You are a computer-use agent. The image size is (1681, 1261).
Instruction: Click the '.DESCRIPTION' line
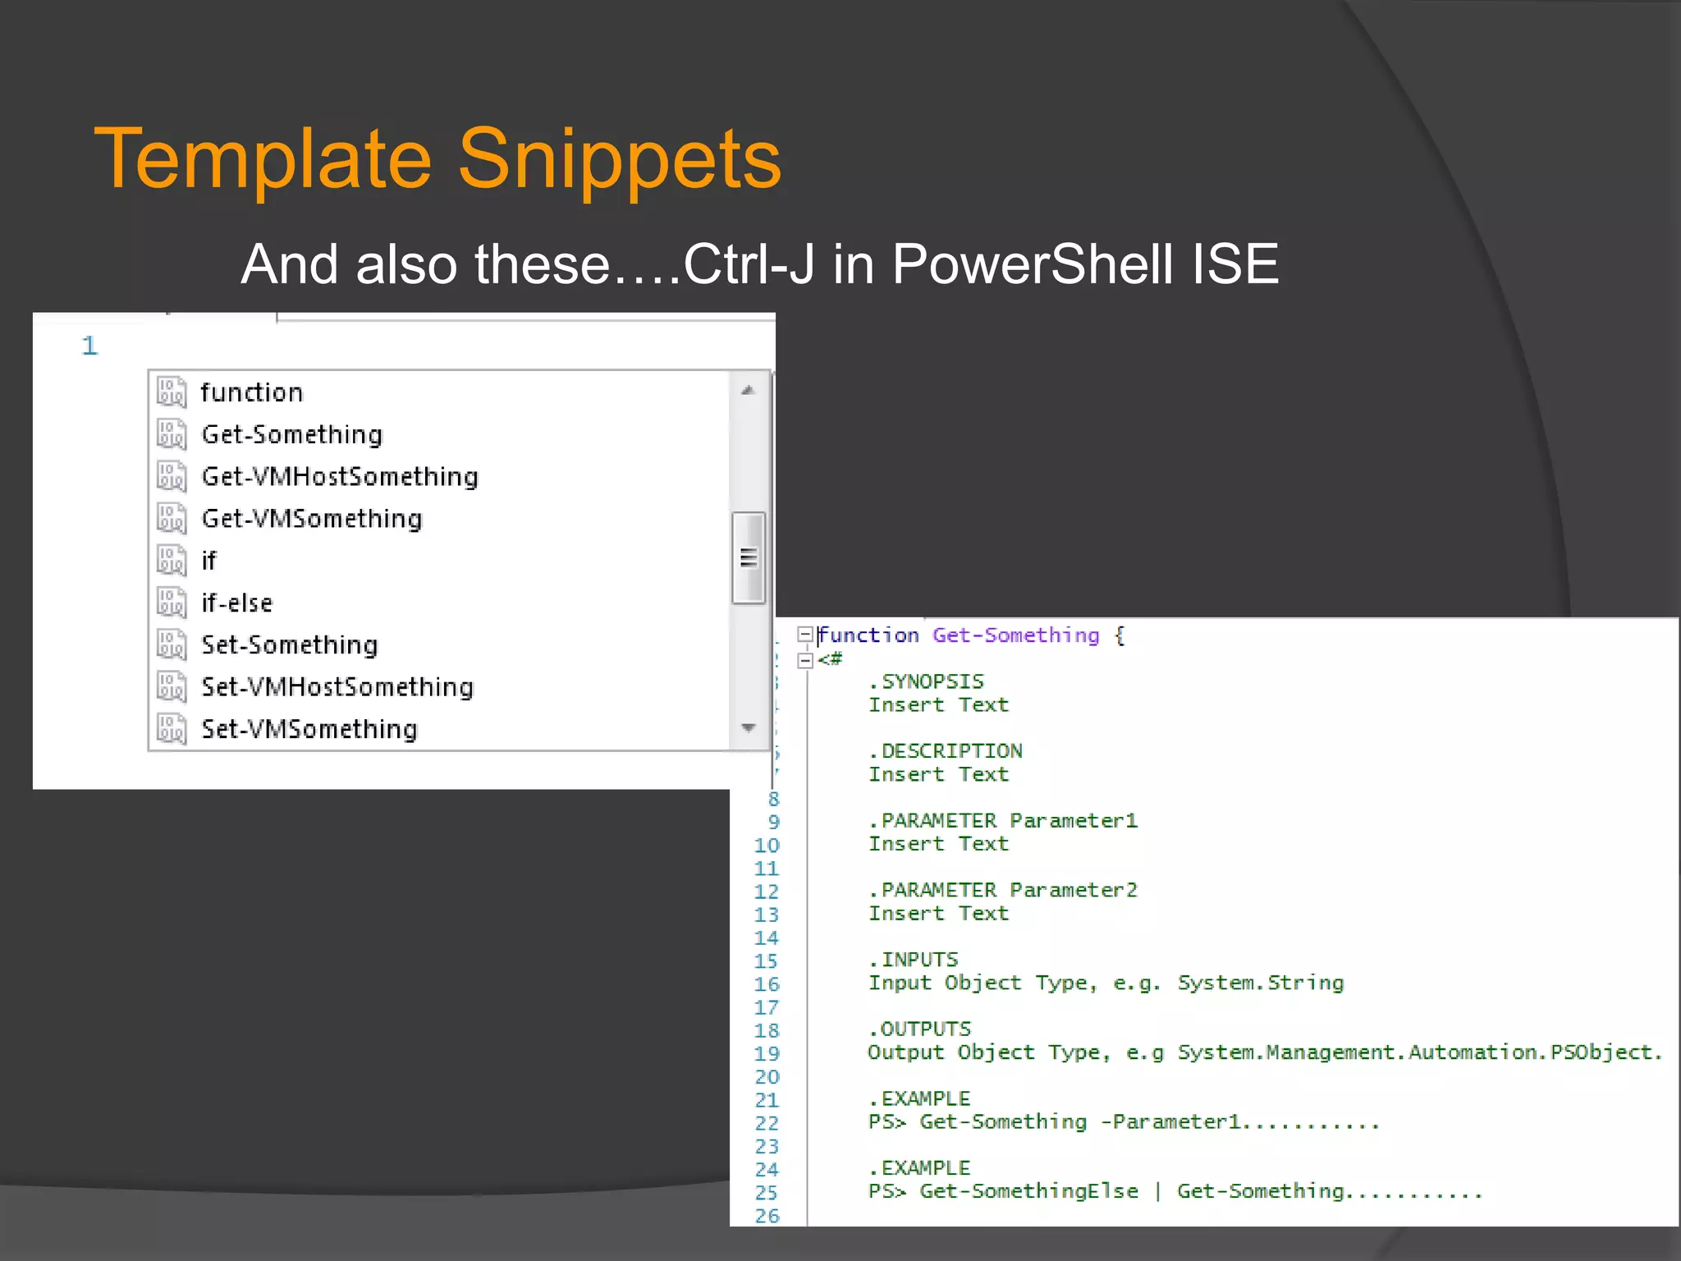[946, 751]
